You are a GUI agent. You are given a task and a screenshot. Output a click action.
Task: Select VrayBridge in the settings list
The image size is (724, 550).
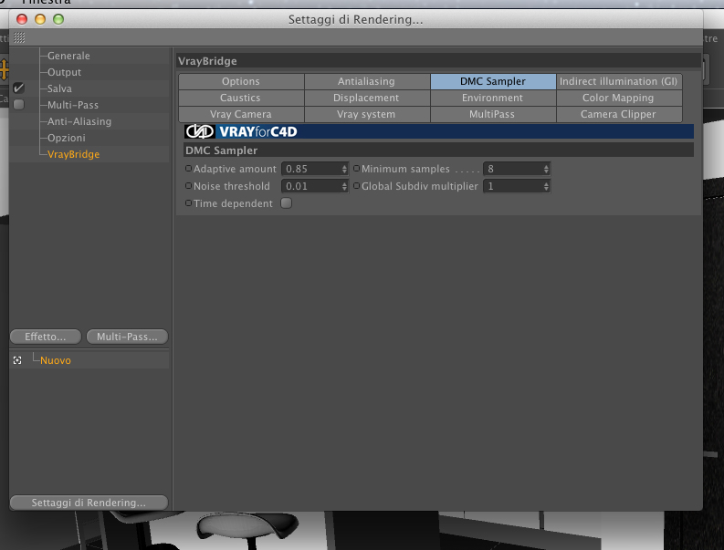coord(73,154)
